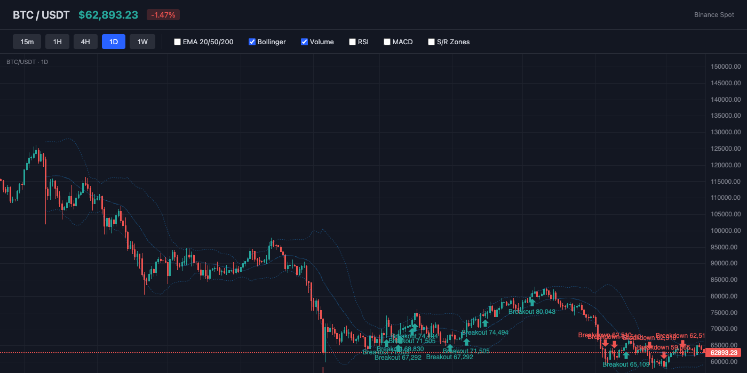The width and height of the screenshot is (747, 373).
Task: Click the 140000.00 price axis value
Action: (726, 100)
